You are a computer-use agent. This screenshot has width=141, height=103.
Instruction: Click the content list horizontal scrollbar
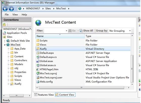click(81, 88)
